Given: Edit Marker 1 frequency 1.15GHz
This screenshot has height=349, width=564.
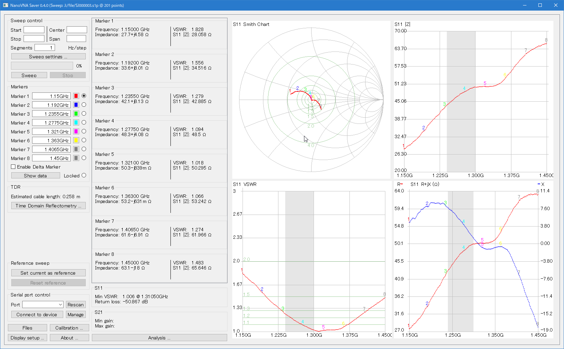Looking at the screenshot, I should tap(51, 96).
